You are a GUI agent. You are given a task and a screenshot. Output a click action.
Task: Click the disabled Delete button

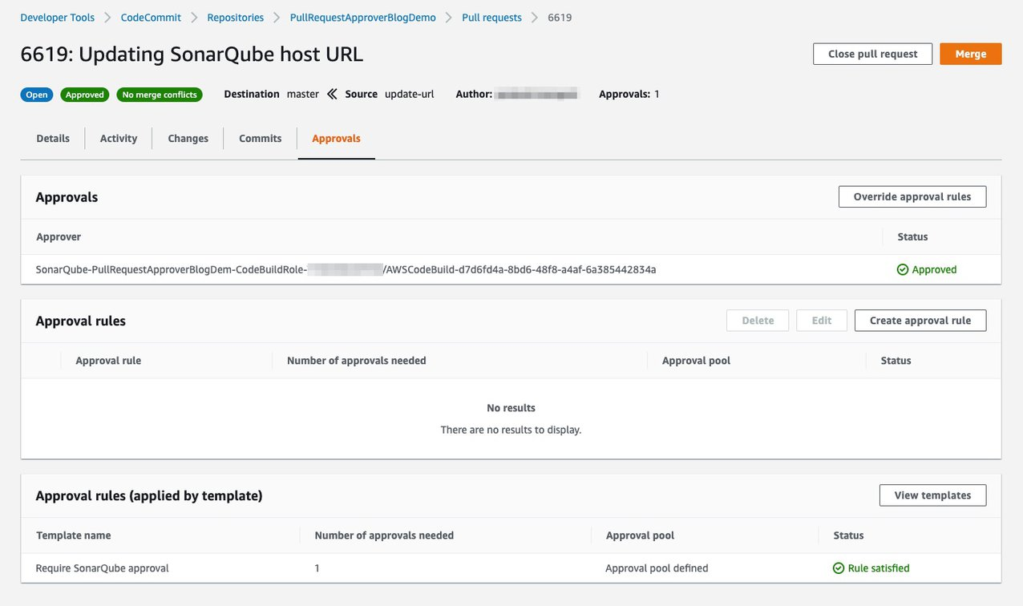pos(758,321)
